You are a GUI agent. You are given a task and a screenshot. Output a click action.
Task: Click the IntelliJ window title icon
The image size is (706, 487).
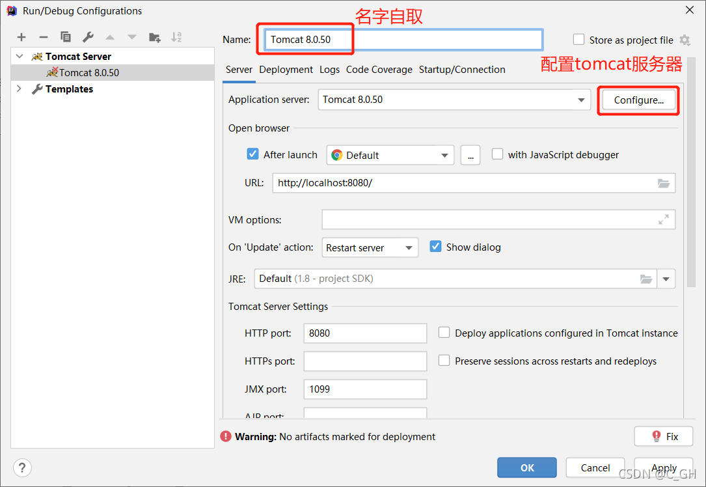coord(12,11)
